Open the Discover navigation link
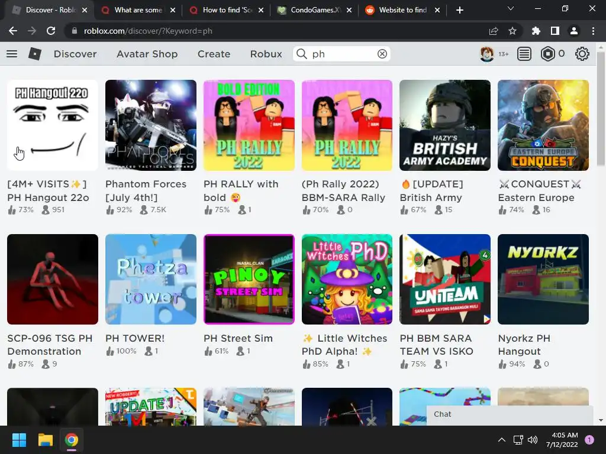 click(x=75, y=54)
